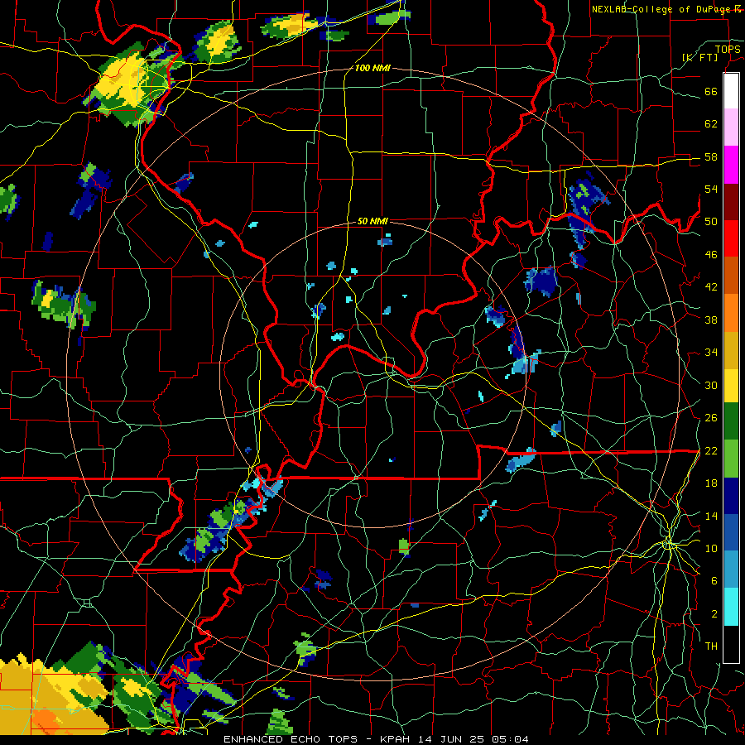Click the "KPAH" radar site identifier
The image size is (745, 745).
[397, 739]
